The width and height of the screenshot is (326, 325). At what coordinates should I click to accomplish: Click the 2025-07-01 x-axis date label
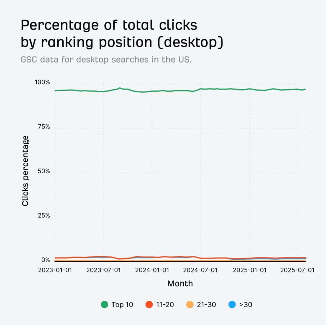coord(297,270)
